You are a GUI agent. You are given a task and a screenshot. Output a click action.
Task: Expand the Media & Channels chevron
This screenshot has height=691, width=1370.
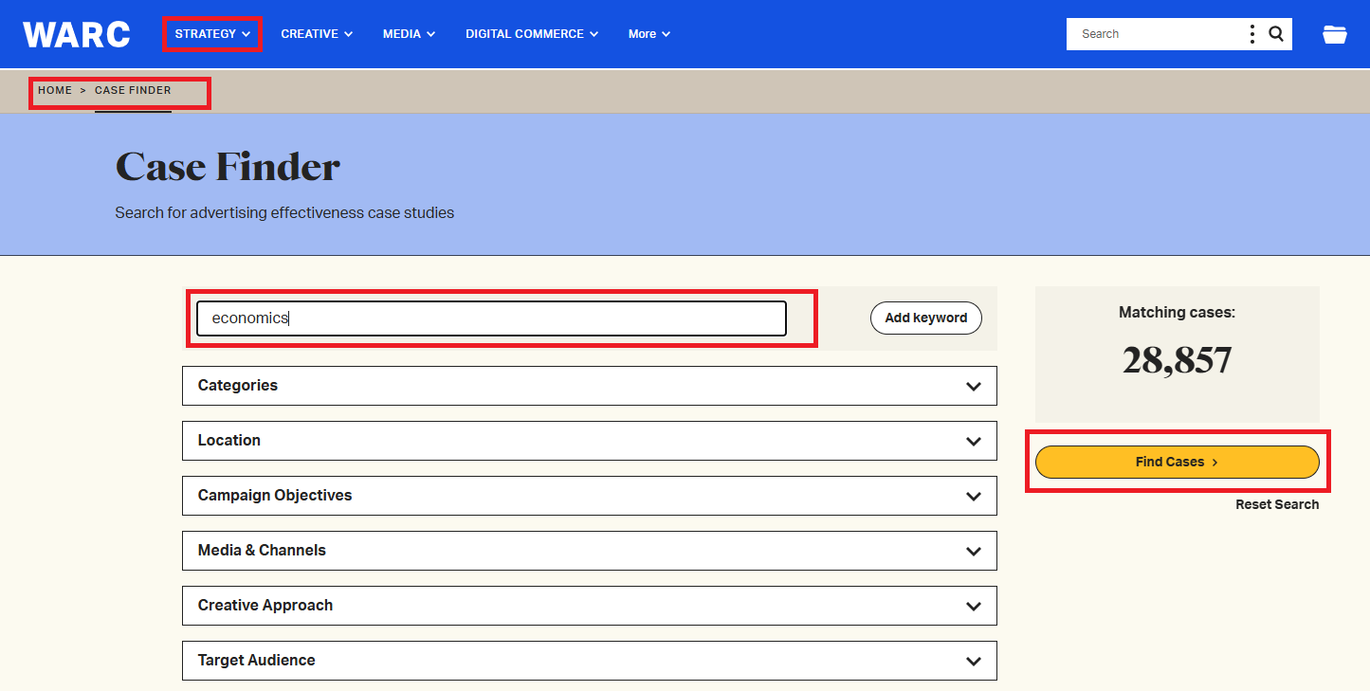pos(973,551)
